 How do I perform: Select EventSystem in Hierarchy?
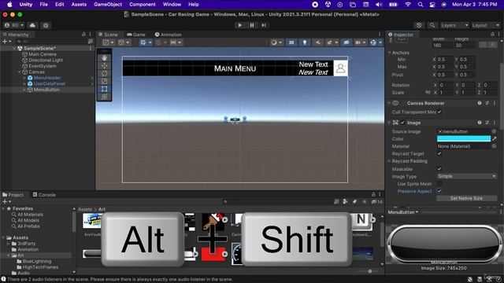[42, 66]
